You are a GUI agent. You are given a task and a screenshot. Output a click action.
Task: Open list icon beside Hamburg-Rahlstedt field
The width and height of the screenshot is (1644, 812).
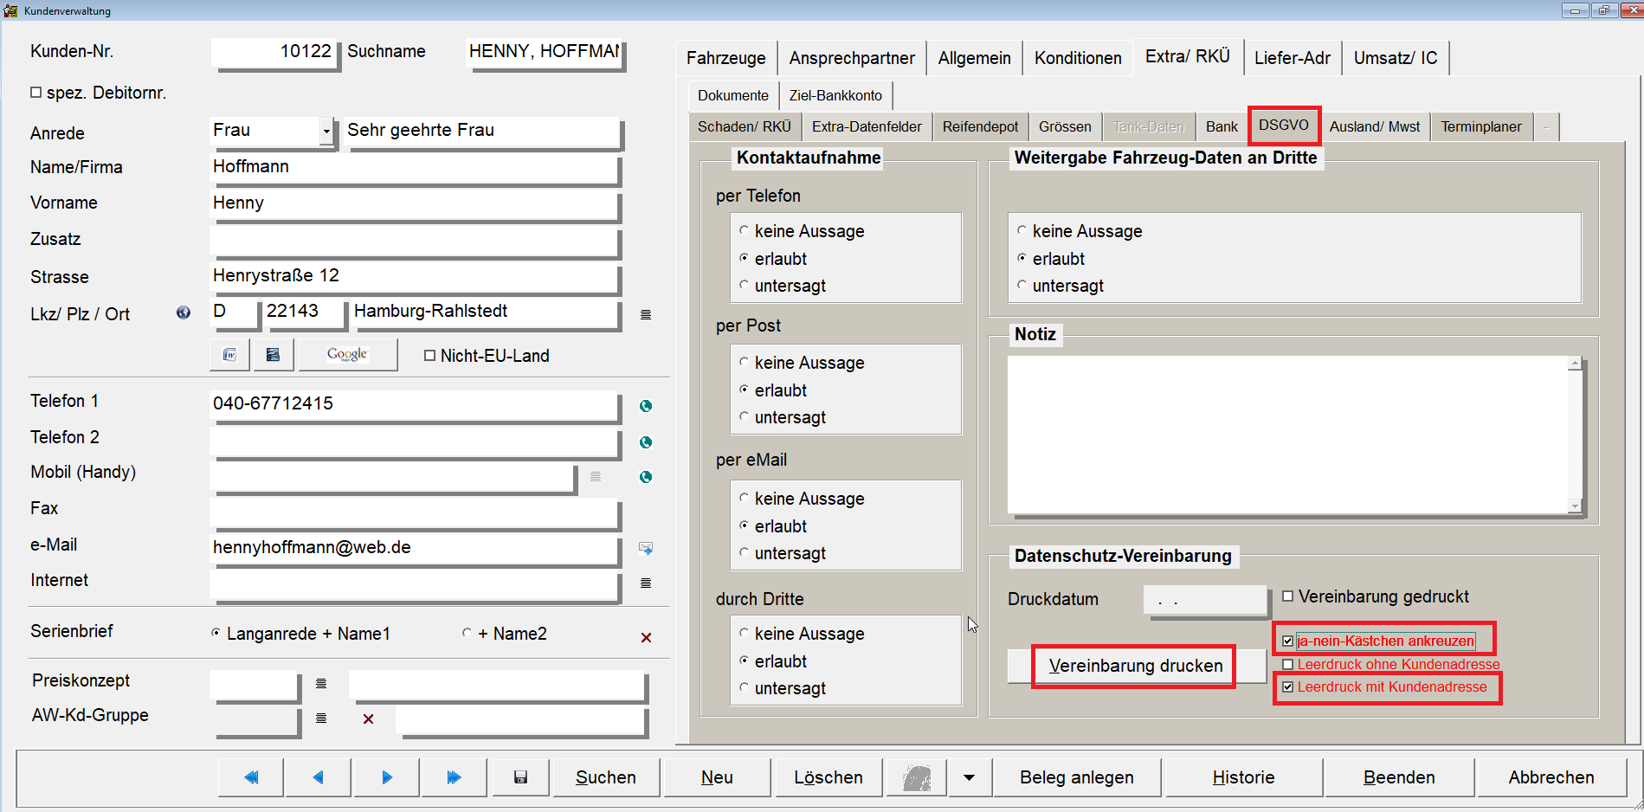click(646, 314)
